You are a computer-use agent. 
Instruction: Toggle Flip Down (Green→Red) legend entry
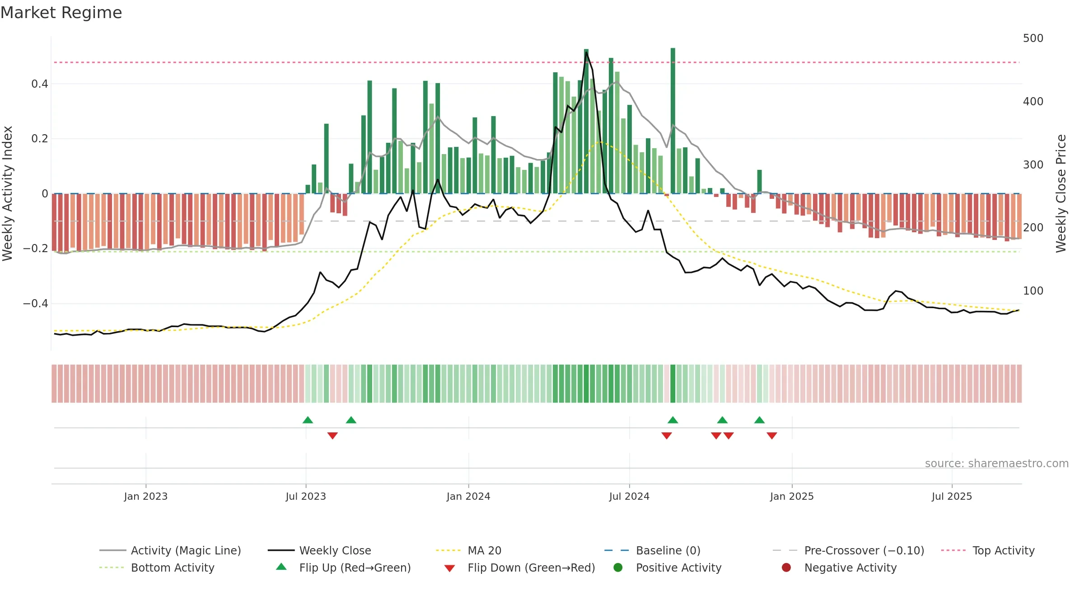(x=519, y=568)
